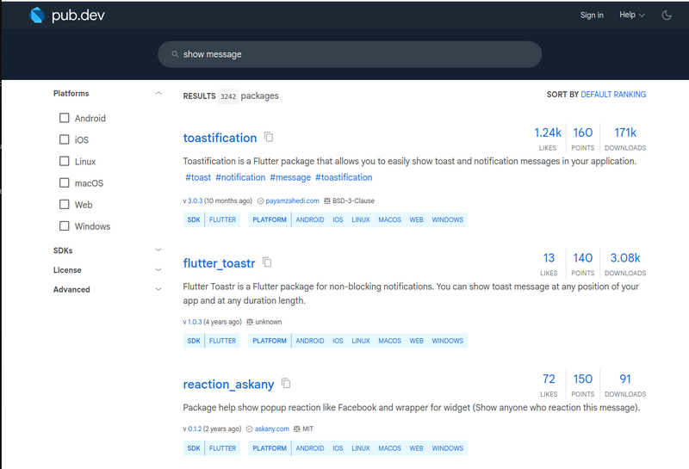This screenshot has width=689, height=469.
Task: Click toastification 171k downloads score
Action: pyautogui.click(x=625, y=138)
